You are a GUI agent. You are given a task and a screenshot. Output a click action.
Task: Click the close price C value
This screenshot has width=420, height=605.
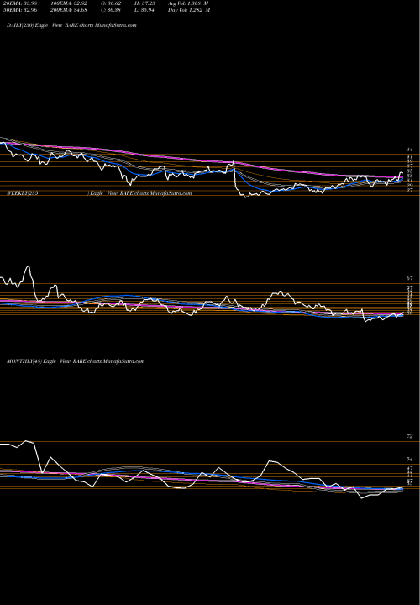pyautogui.click(x=111, y=10)
